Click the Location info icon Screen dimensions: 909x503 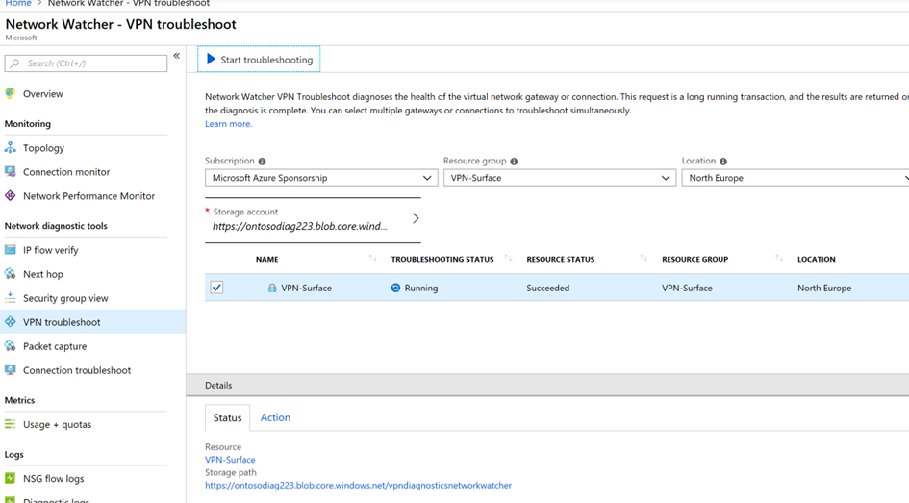click(x=723, y=162)
